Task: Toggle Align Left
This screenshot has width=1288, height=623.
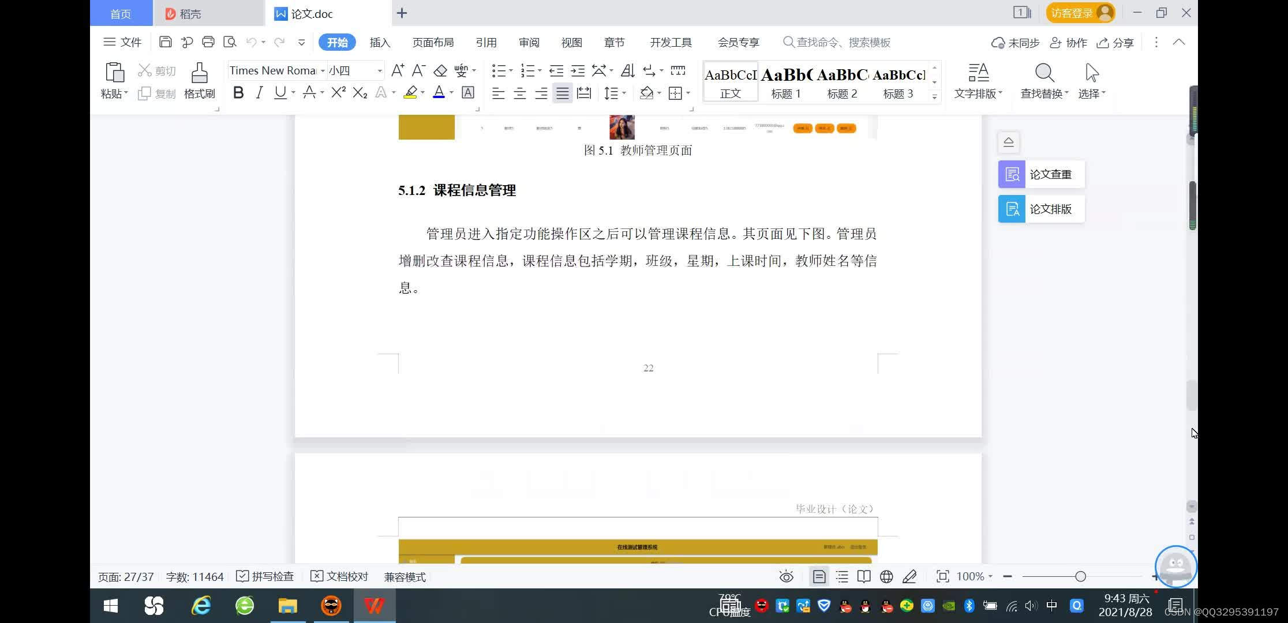Action: point(498,93)
